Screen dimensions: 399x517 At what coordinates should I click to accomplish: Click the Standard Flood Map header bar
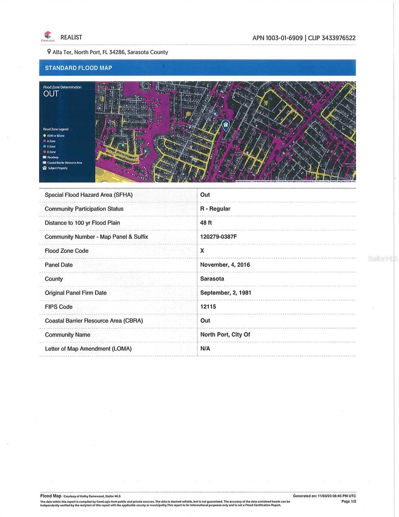pyautogui.click(x=197, y=68)
